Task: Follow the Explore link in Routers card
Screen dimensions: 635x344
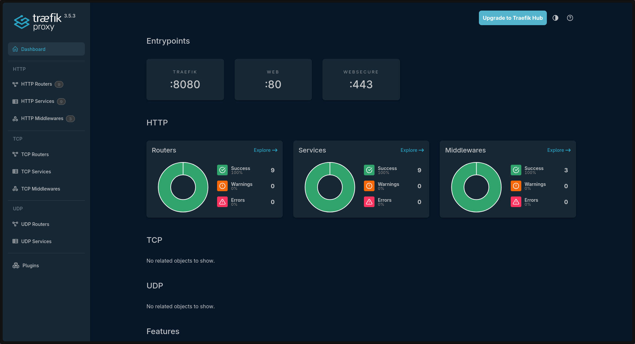Action: click(x=265, y=150)
